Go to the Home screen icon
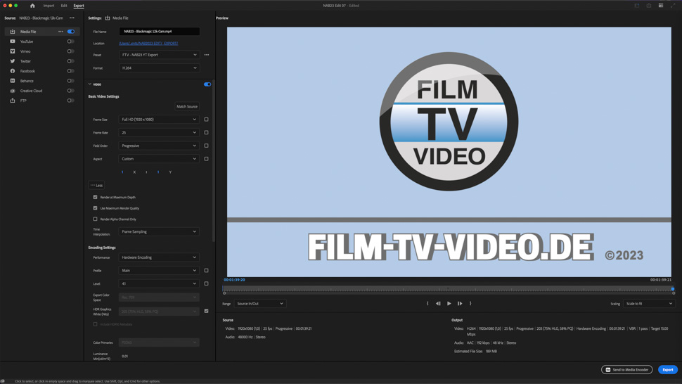The width and height of the screenshot is (682, 384). point(32,6)
